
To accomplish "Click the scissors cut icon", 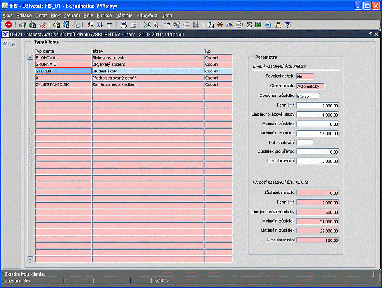I will point(147,24).
